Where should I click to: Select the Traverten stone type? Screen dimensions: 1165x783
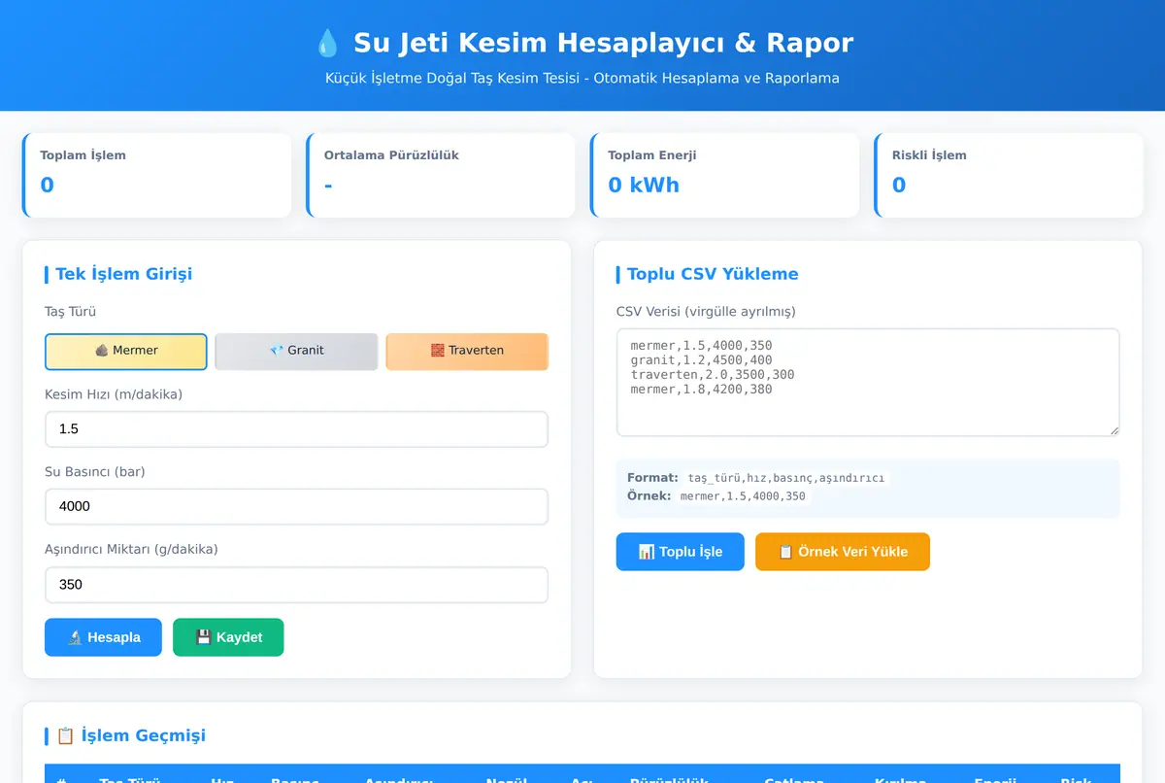467,351
